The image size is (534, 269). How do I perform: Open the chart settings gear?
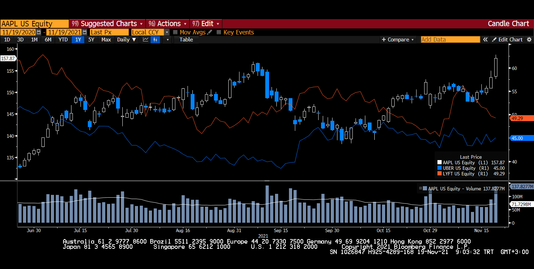click(529, 40)
